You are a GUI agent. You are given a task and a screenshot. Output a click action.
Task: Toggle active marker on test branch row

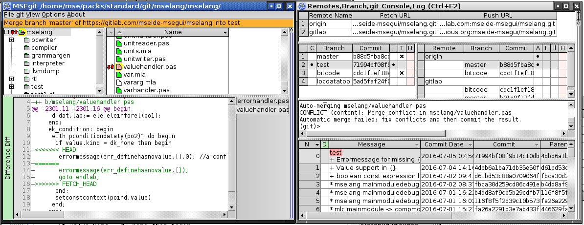312,65
